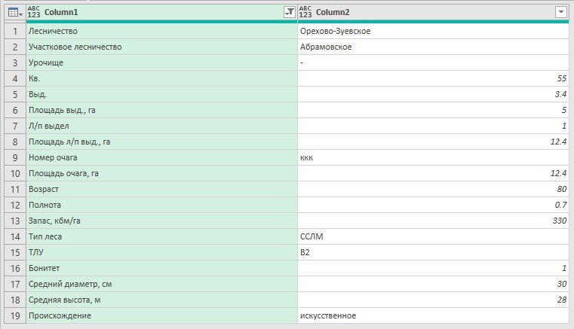
Task: Click the cell 'Тип леса'
Action: pyautogui.click(x=162, y=236)
